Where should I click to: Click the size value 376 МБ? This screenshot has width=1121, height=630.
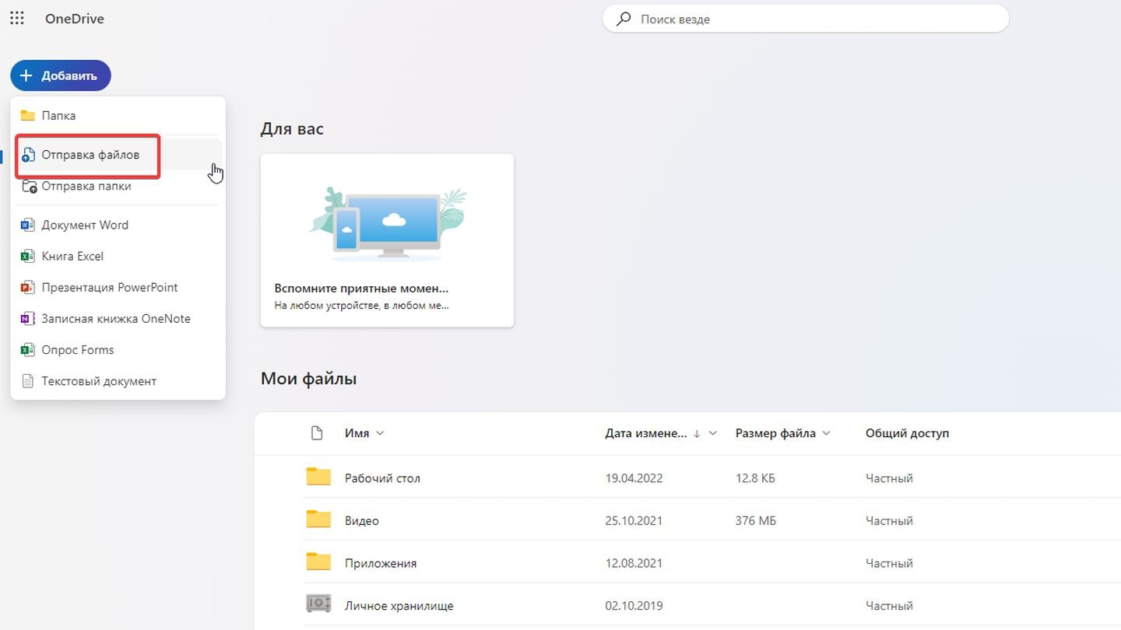coord(755,520)
